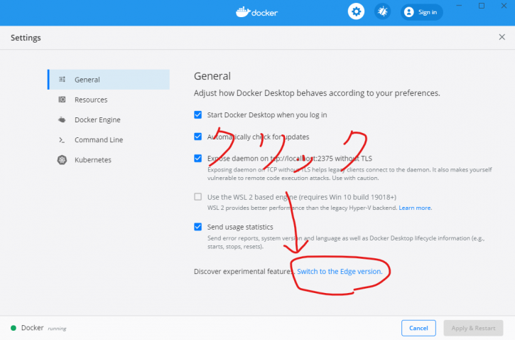The width and height of the screenshot is (515, 340).
Task: Click the General sliders icon in sidebar
Action: click(x=62, y=79)
